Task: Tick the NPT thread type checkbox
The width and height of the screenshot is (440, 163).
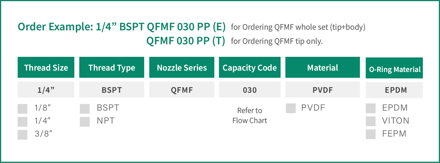Action: pyautogui.click(x=85, y=122)
